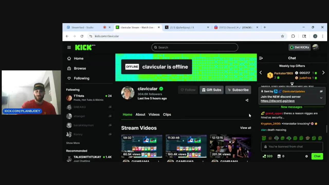Screen dimensions: 329x185
Task: Open the Kick logo homepage
Action: (x=85, y=47)
